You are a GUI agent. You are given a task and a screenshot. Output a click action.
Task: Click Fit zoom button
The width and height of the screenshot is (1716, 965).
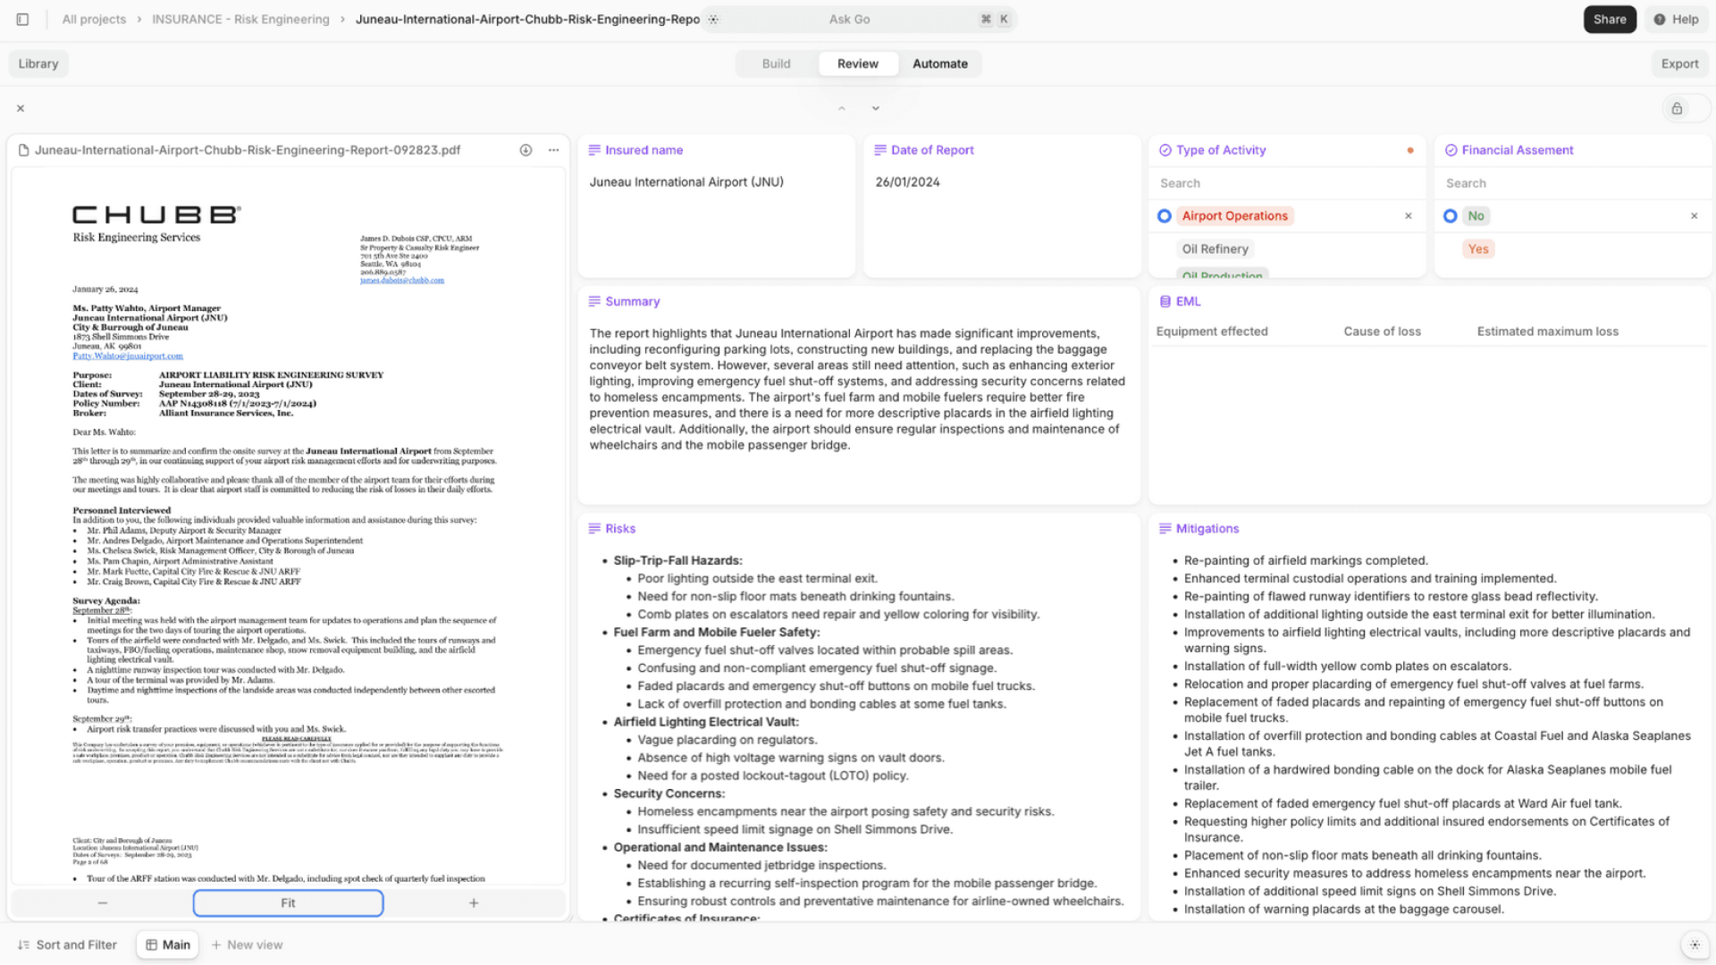pos(288,902)
